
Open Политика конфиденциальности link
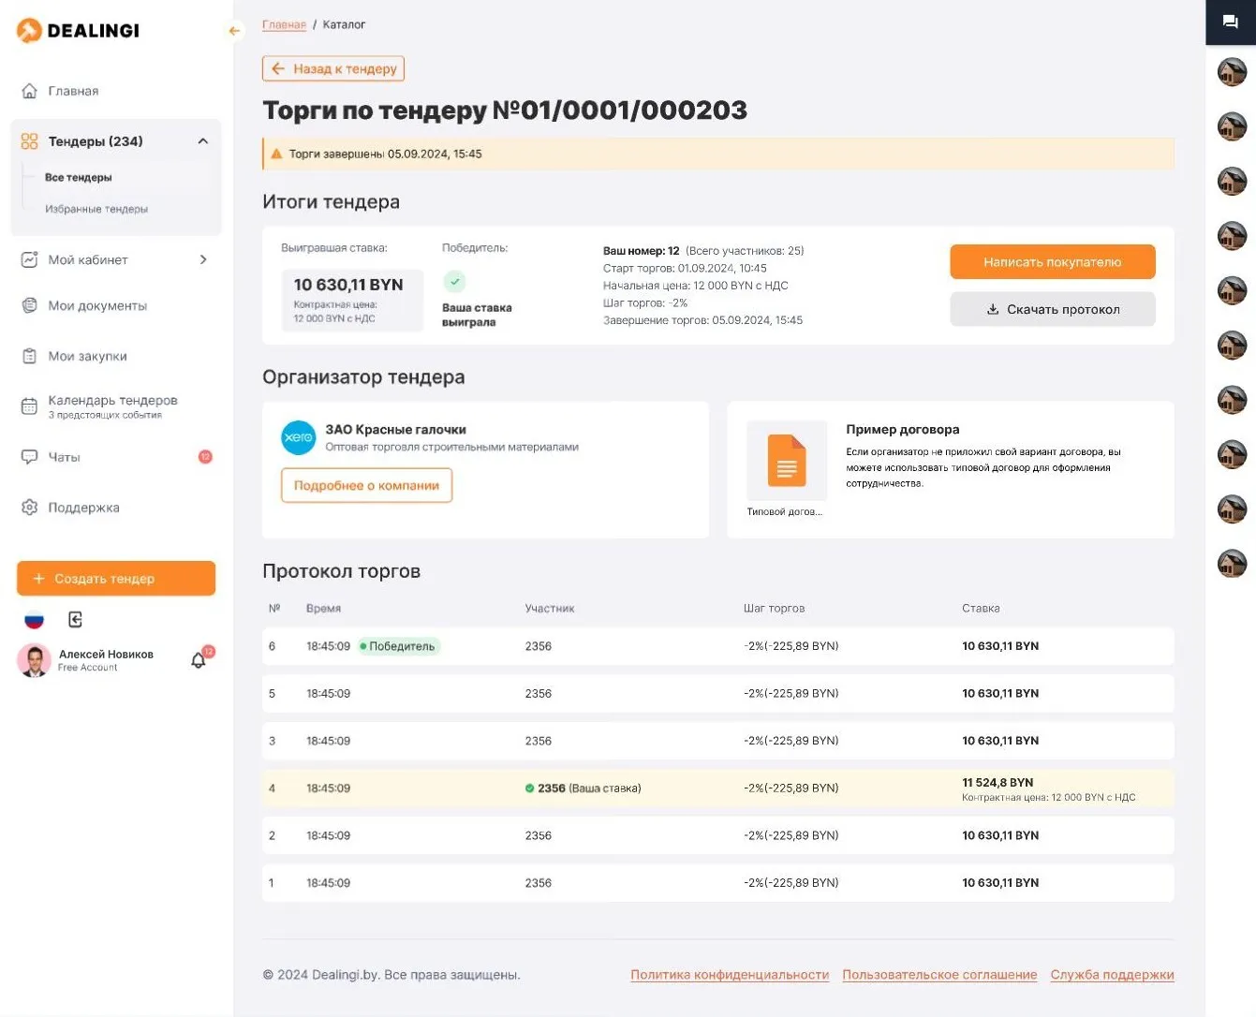click(730, 975)
